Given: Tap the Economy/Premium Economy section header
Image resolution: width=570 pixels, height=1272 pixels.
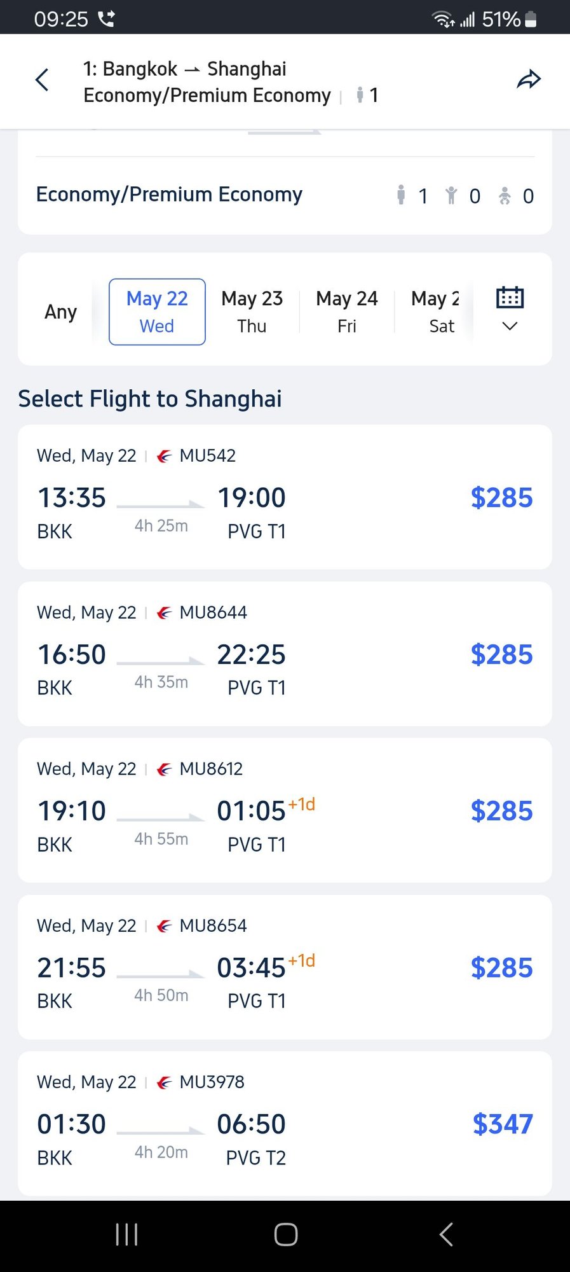Looking at the screenshot, I should click(169, 195).
